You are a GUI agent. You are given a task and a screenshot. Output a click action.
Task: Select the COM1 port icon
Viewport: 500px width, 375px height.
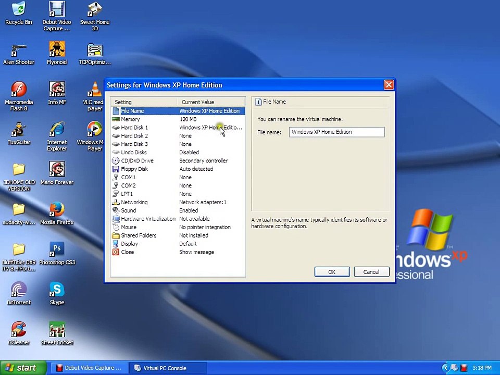click(116, 177)
